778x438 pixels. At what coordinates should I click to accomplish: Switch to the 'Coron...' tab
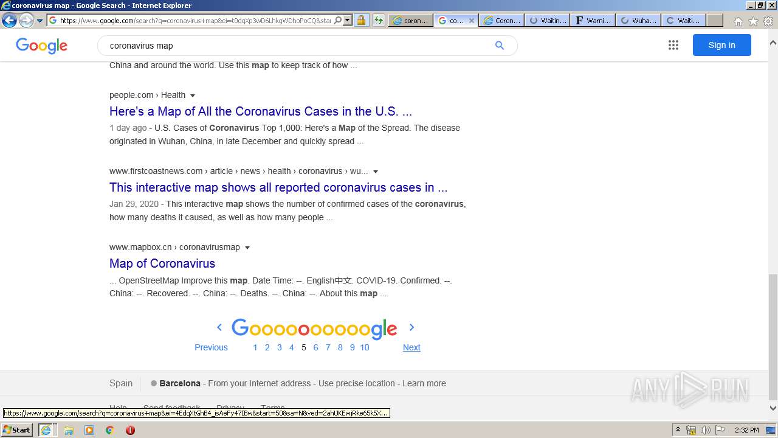coord(502,20)
